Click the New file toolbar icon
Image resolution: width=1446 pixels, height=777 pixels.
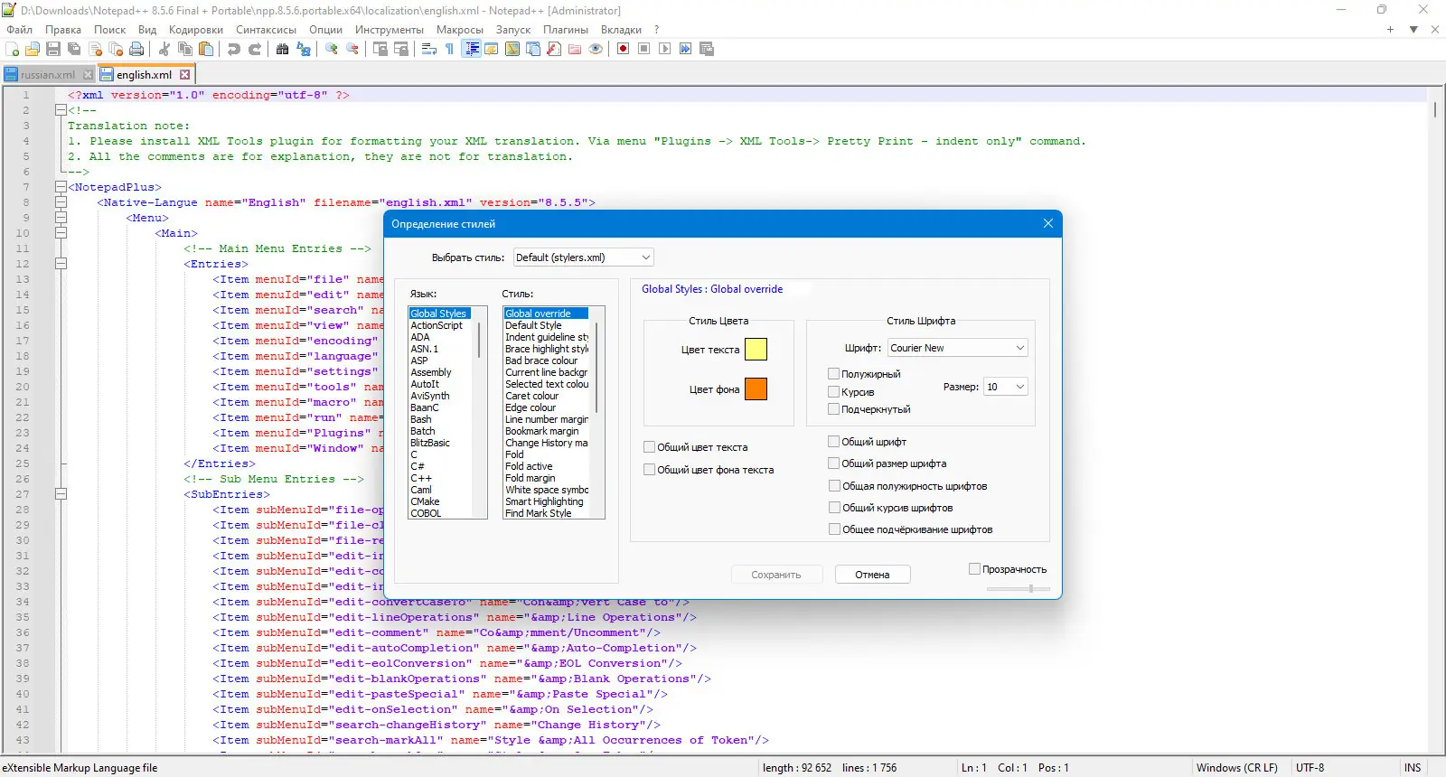[13, 49]
